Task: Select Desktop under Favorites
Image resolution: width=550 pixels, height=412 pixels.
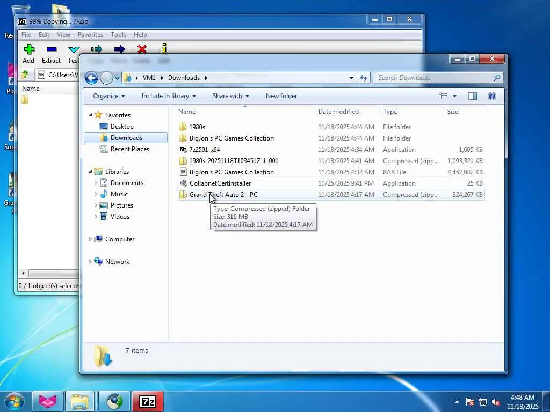Action: point(122,127)
